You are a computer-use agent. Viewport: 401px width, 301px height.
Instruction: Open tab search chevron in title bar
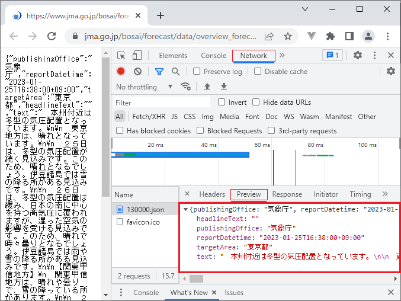coord(305,9)
